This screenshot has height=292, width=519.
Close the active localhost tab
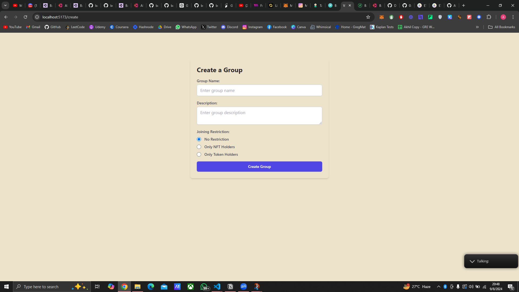(x=350, y=5)
